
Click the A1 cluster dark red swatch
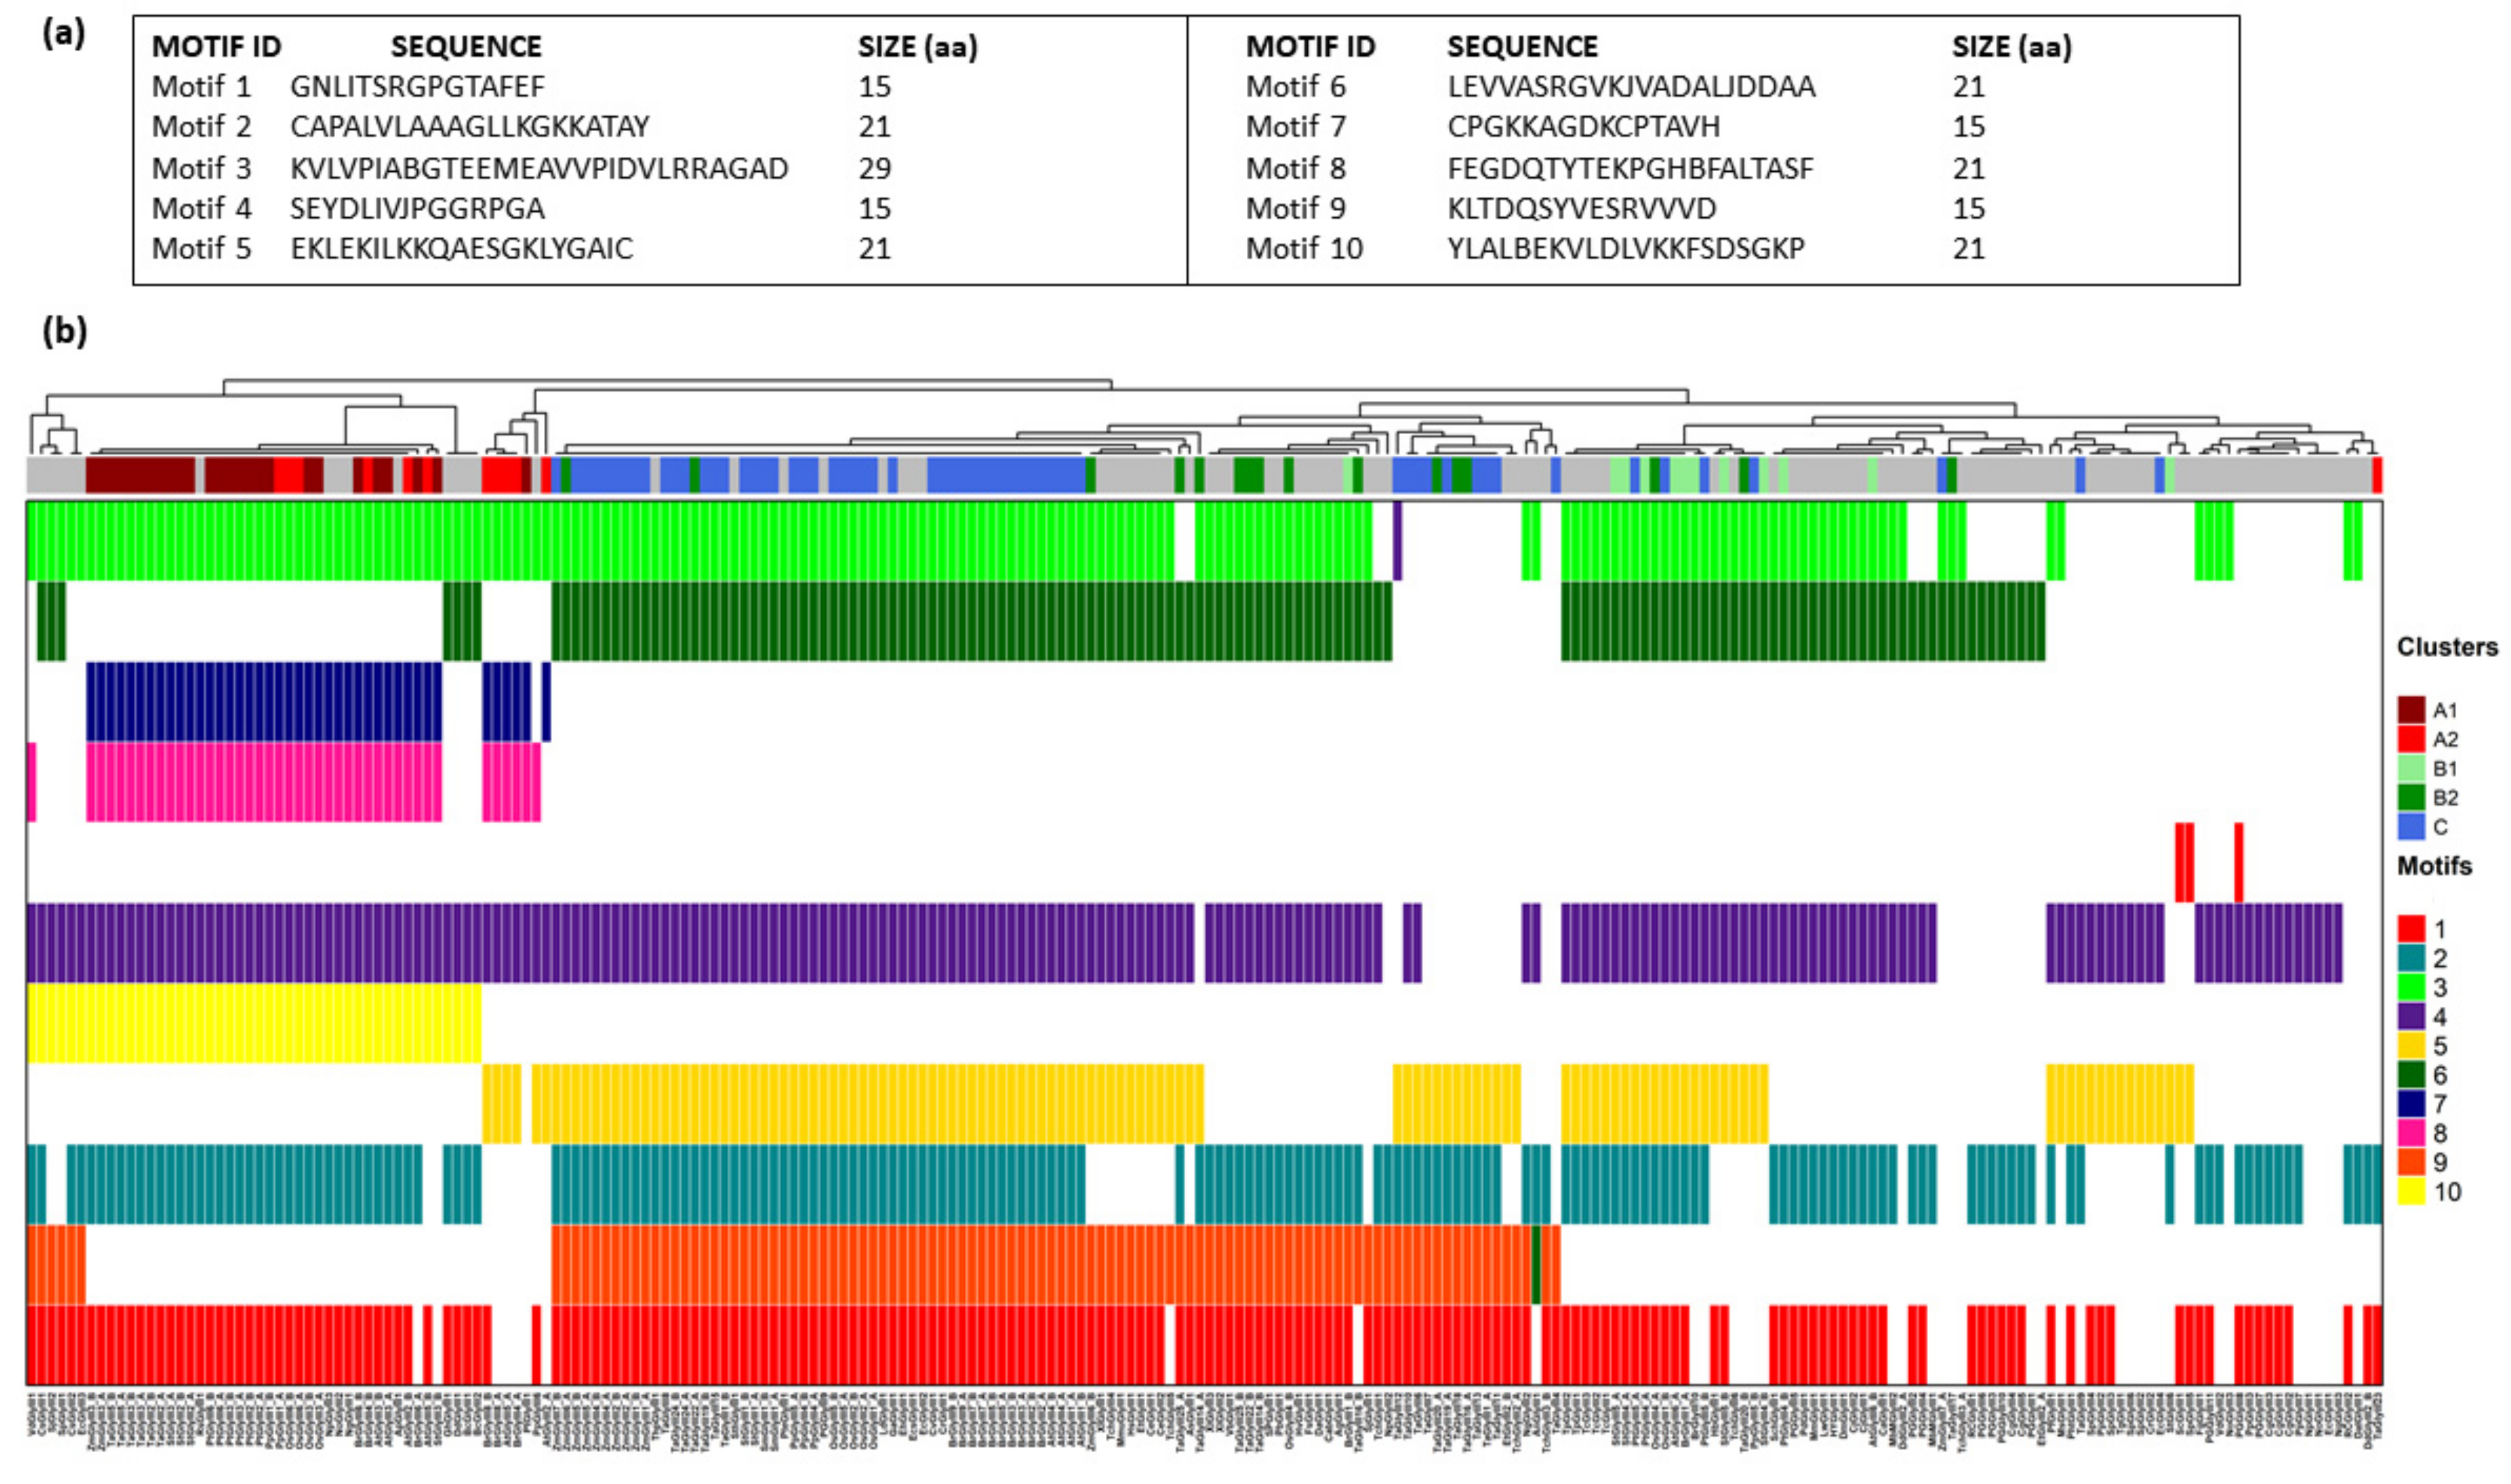point(2411,710)
